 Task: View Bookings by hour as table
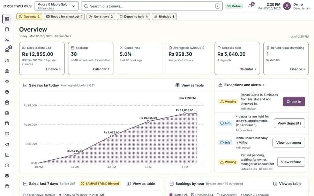click(x=287, y=183)
